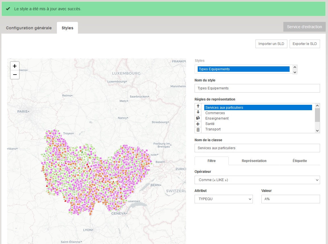
Task: Delete the selected rule with trash icon
Action: coord(198,130)
